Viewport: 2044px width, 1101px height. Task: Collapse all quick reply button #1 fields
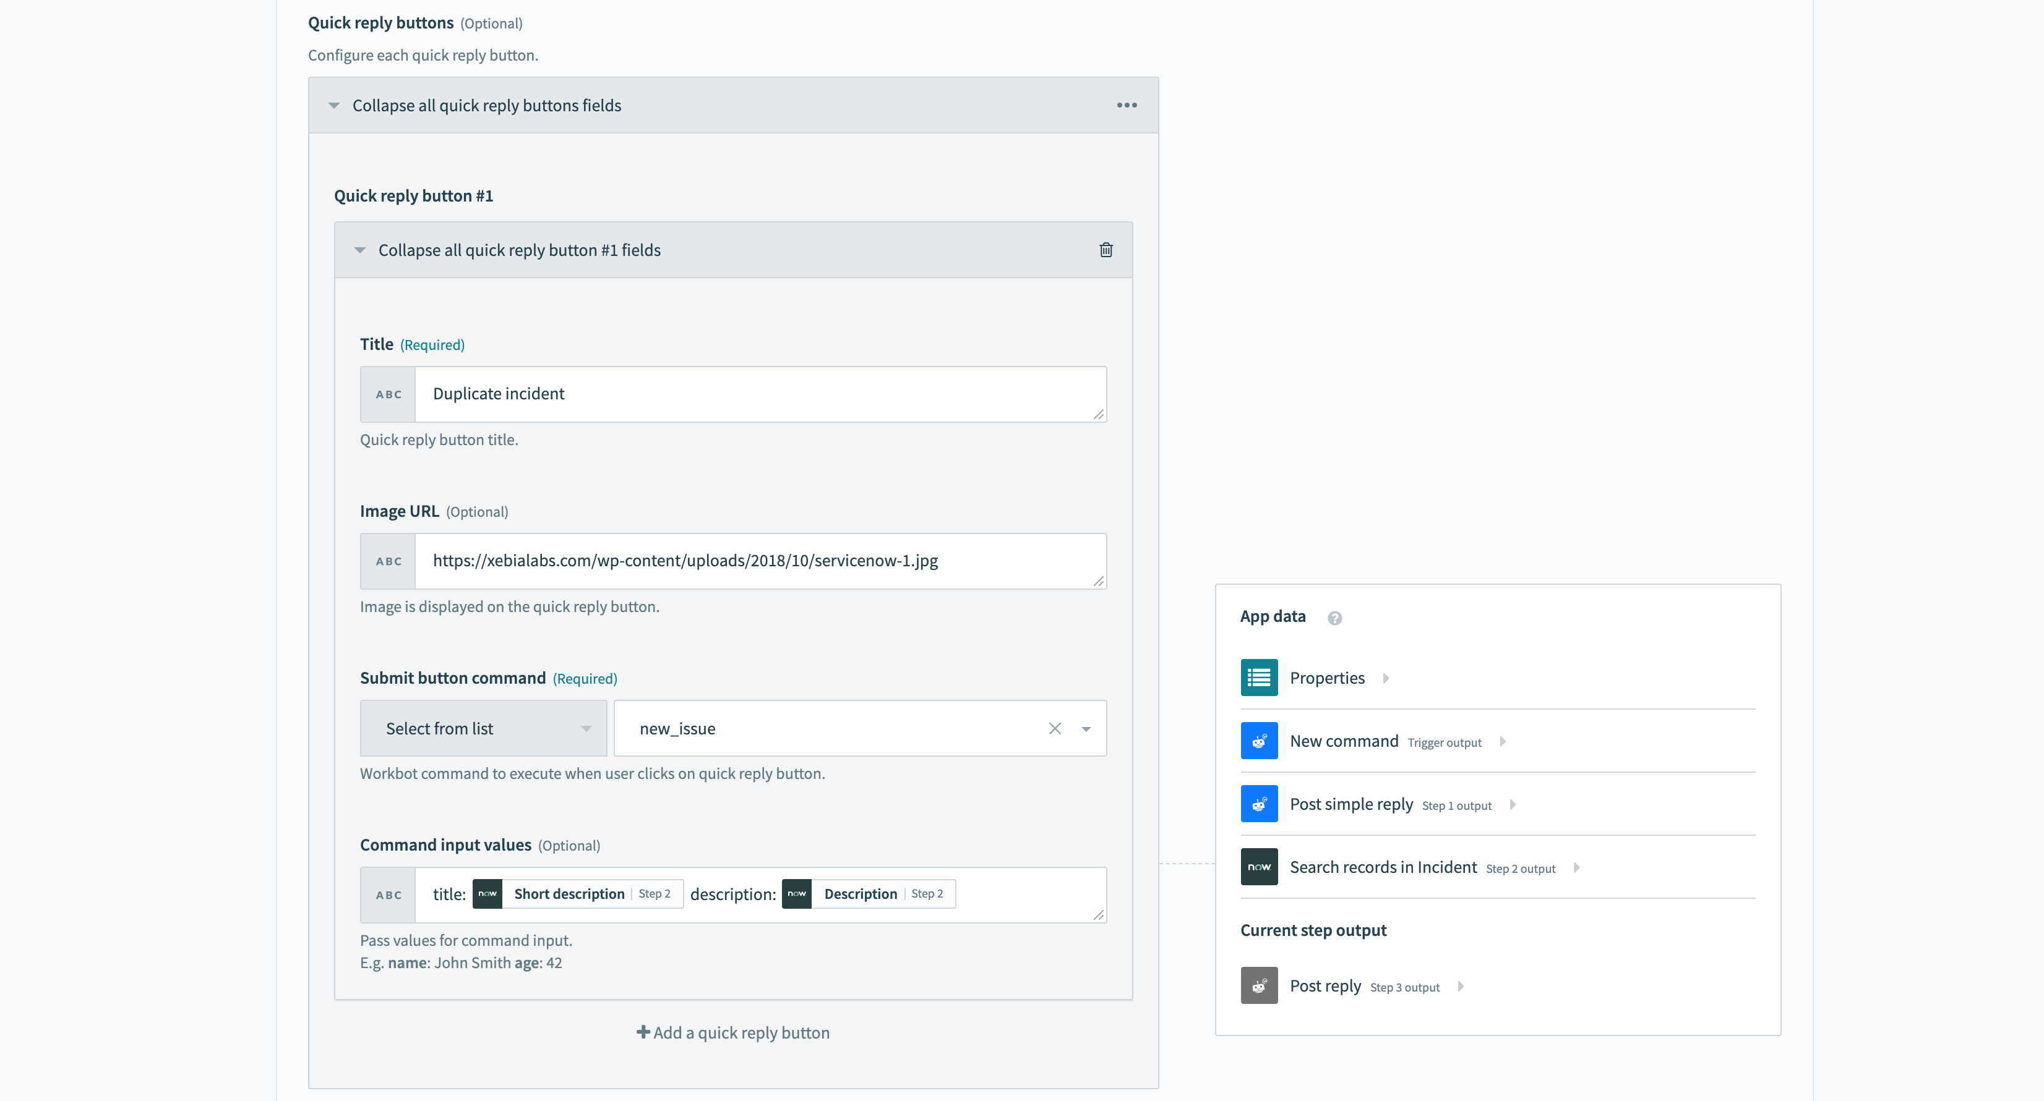coord(518,250)
